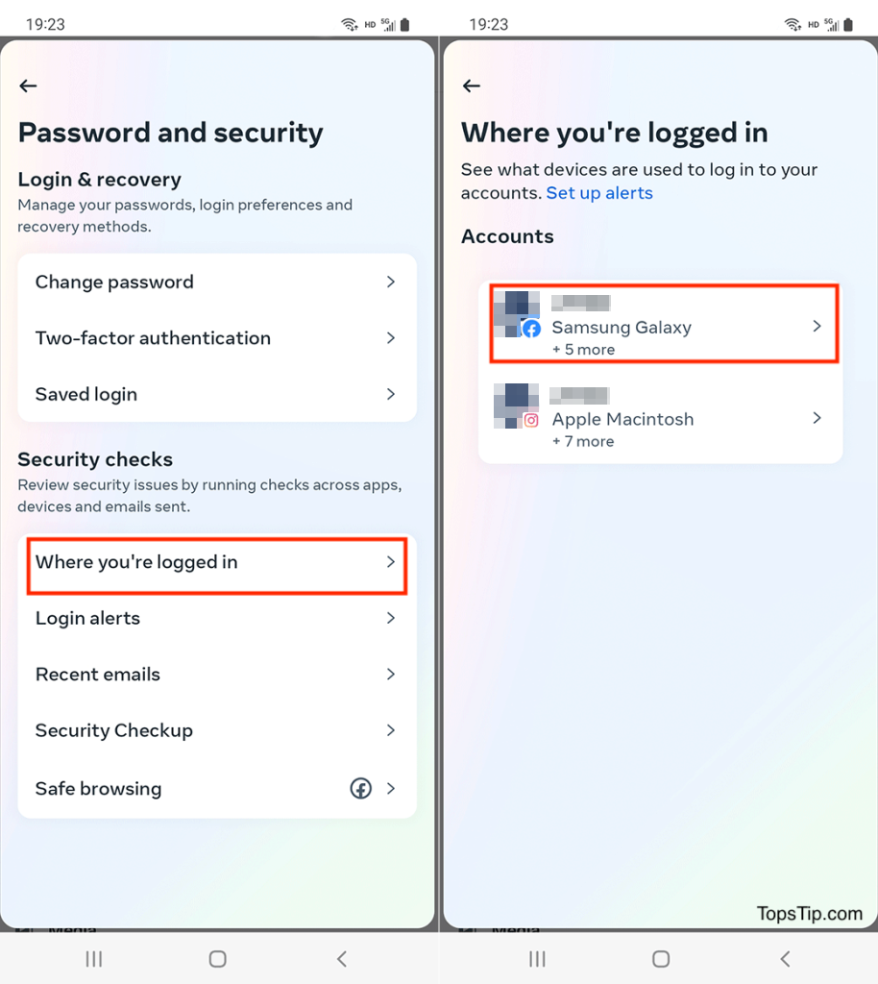The height and width of the screenshot is (984, 878).
Task: Tap home button on right phone navigation bar
Action: click(661, 959)
